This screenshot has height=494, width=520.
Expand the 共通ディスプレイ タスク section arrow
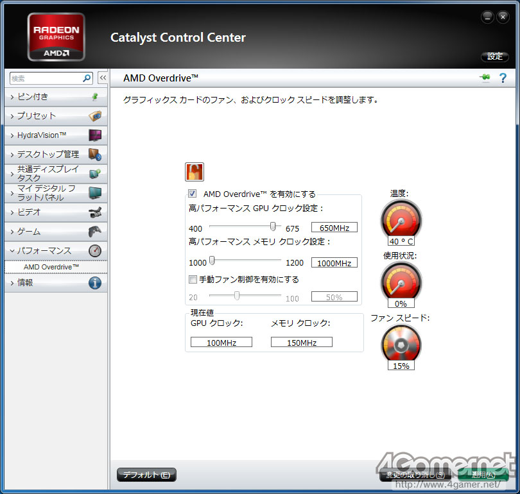pyautogui.click(x=12, y=174)
